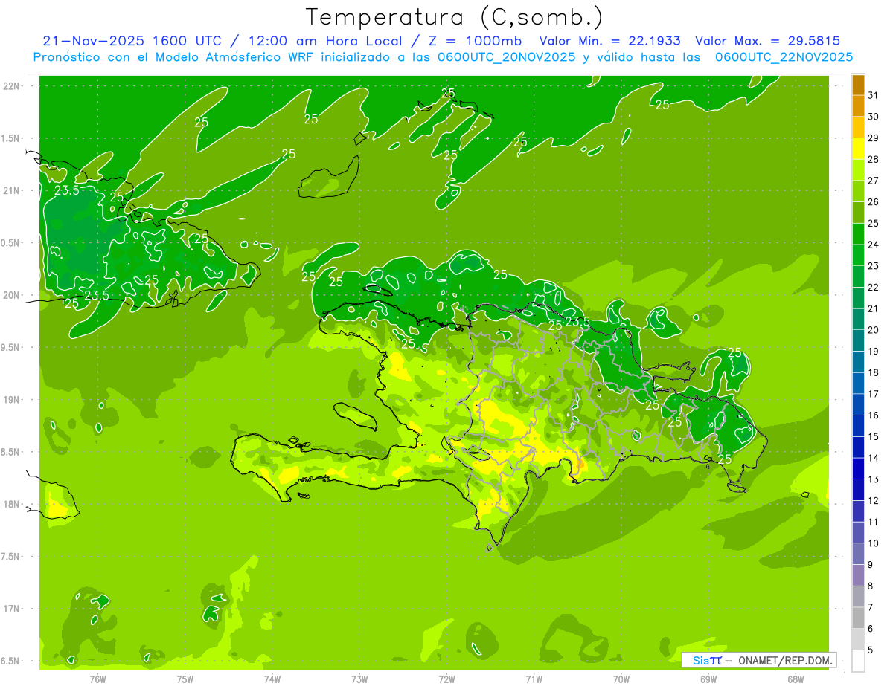Click the '19N' latitude axis label

[11, 399]
